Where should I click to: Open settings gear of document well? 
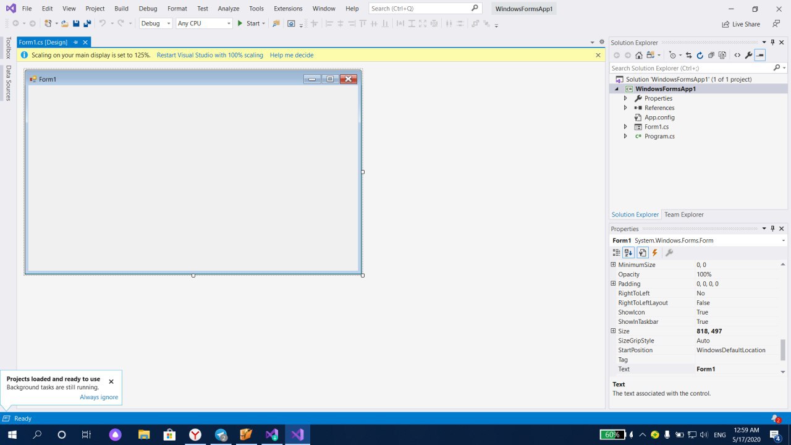(602, 42)
